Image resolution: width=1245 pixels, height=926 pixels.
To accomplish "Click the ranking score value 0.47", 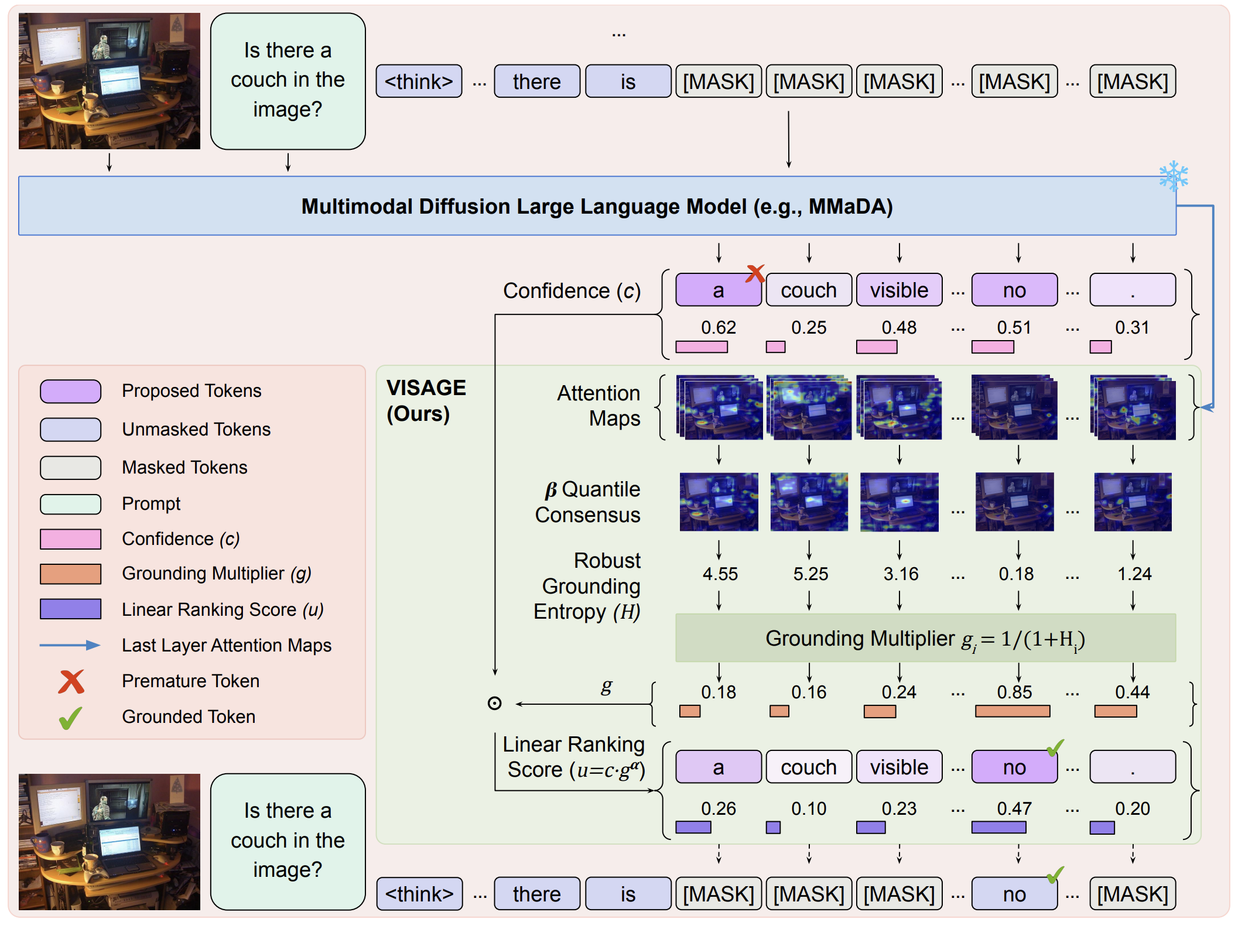I will (x=1014, y=808).
